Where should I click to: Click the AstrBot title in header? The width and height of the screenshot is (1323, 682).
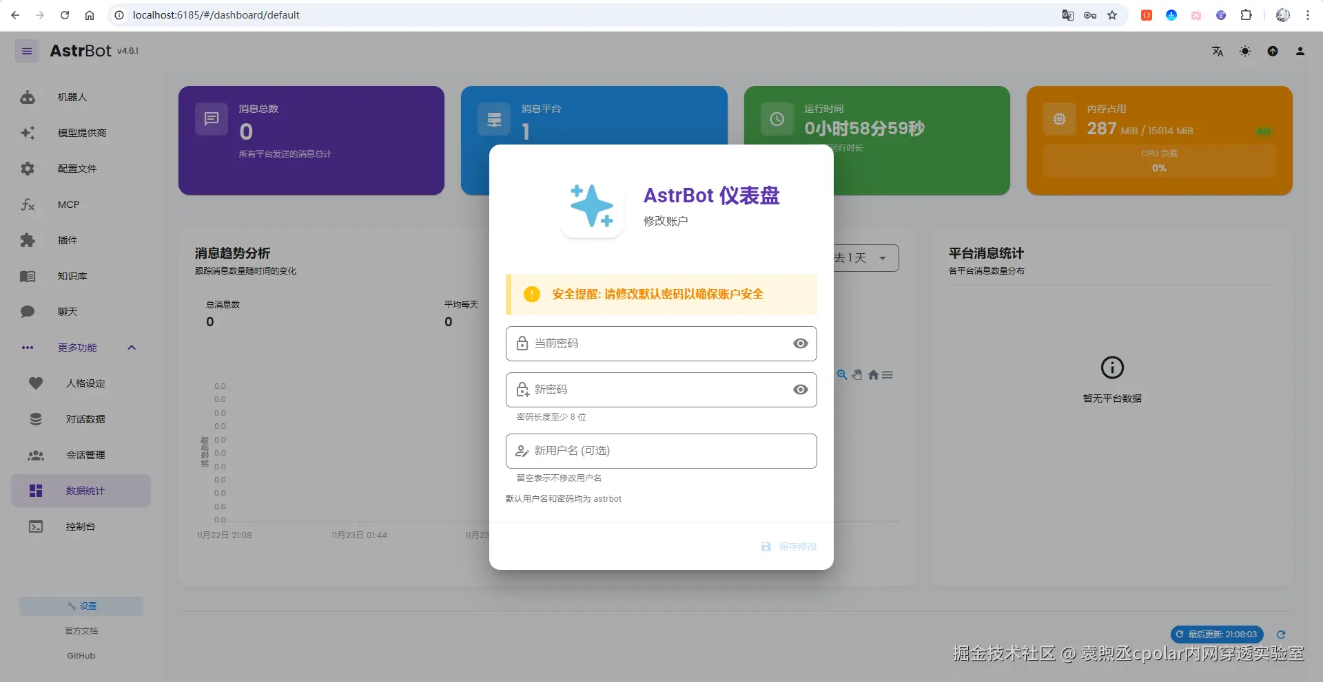81,51
